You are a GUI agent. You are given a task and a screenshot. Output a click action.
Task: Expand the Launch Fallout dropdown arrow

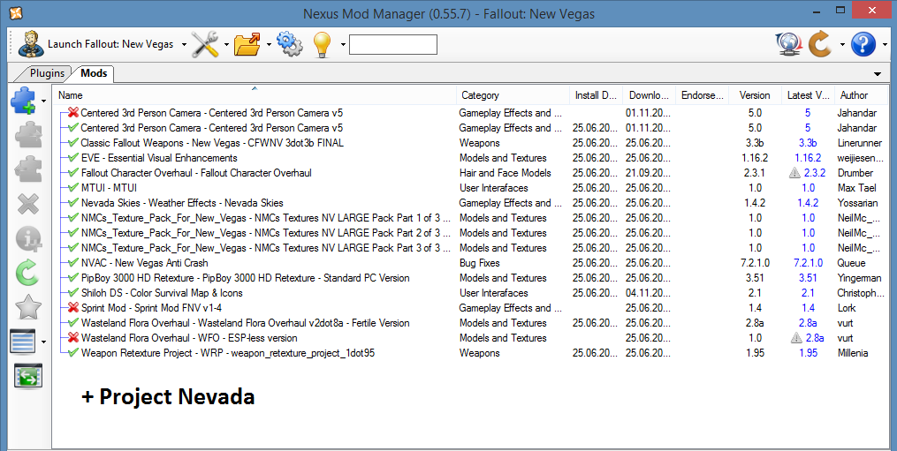pyautogui.click(x=184, y=45)
